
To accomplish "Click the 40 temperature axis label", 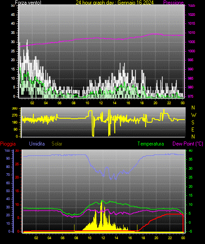I will 190,151.
